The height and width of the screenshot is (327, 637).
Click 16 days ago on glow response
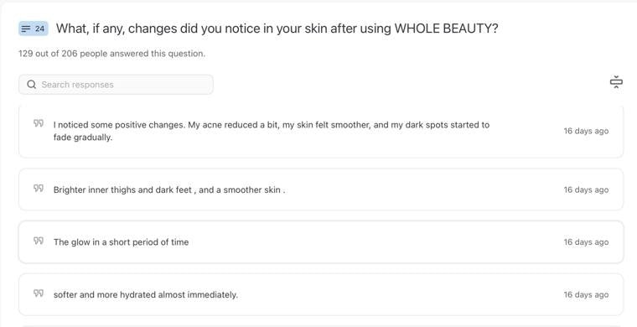586,242
